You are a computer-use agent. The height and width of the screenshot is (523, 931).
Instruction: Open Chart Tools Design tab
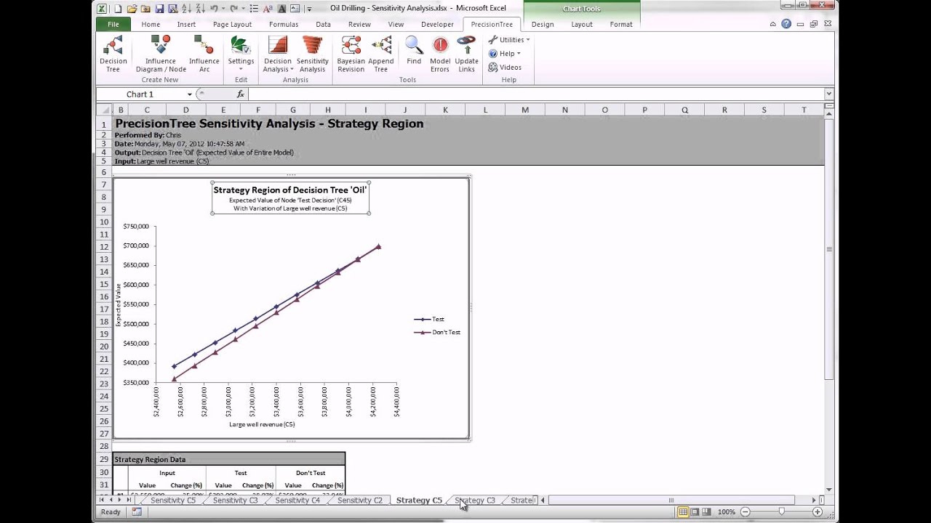(543, 24)
